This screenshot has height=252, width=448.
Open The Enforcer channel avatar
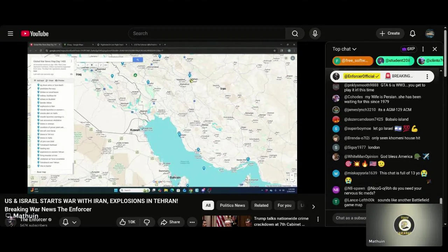coord(10,222)
